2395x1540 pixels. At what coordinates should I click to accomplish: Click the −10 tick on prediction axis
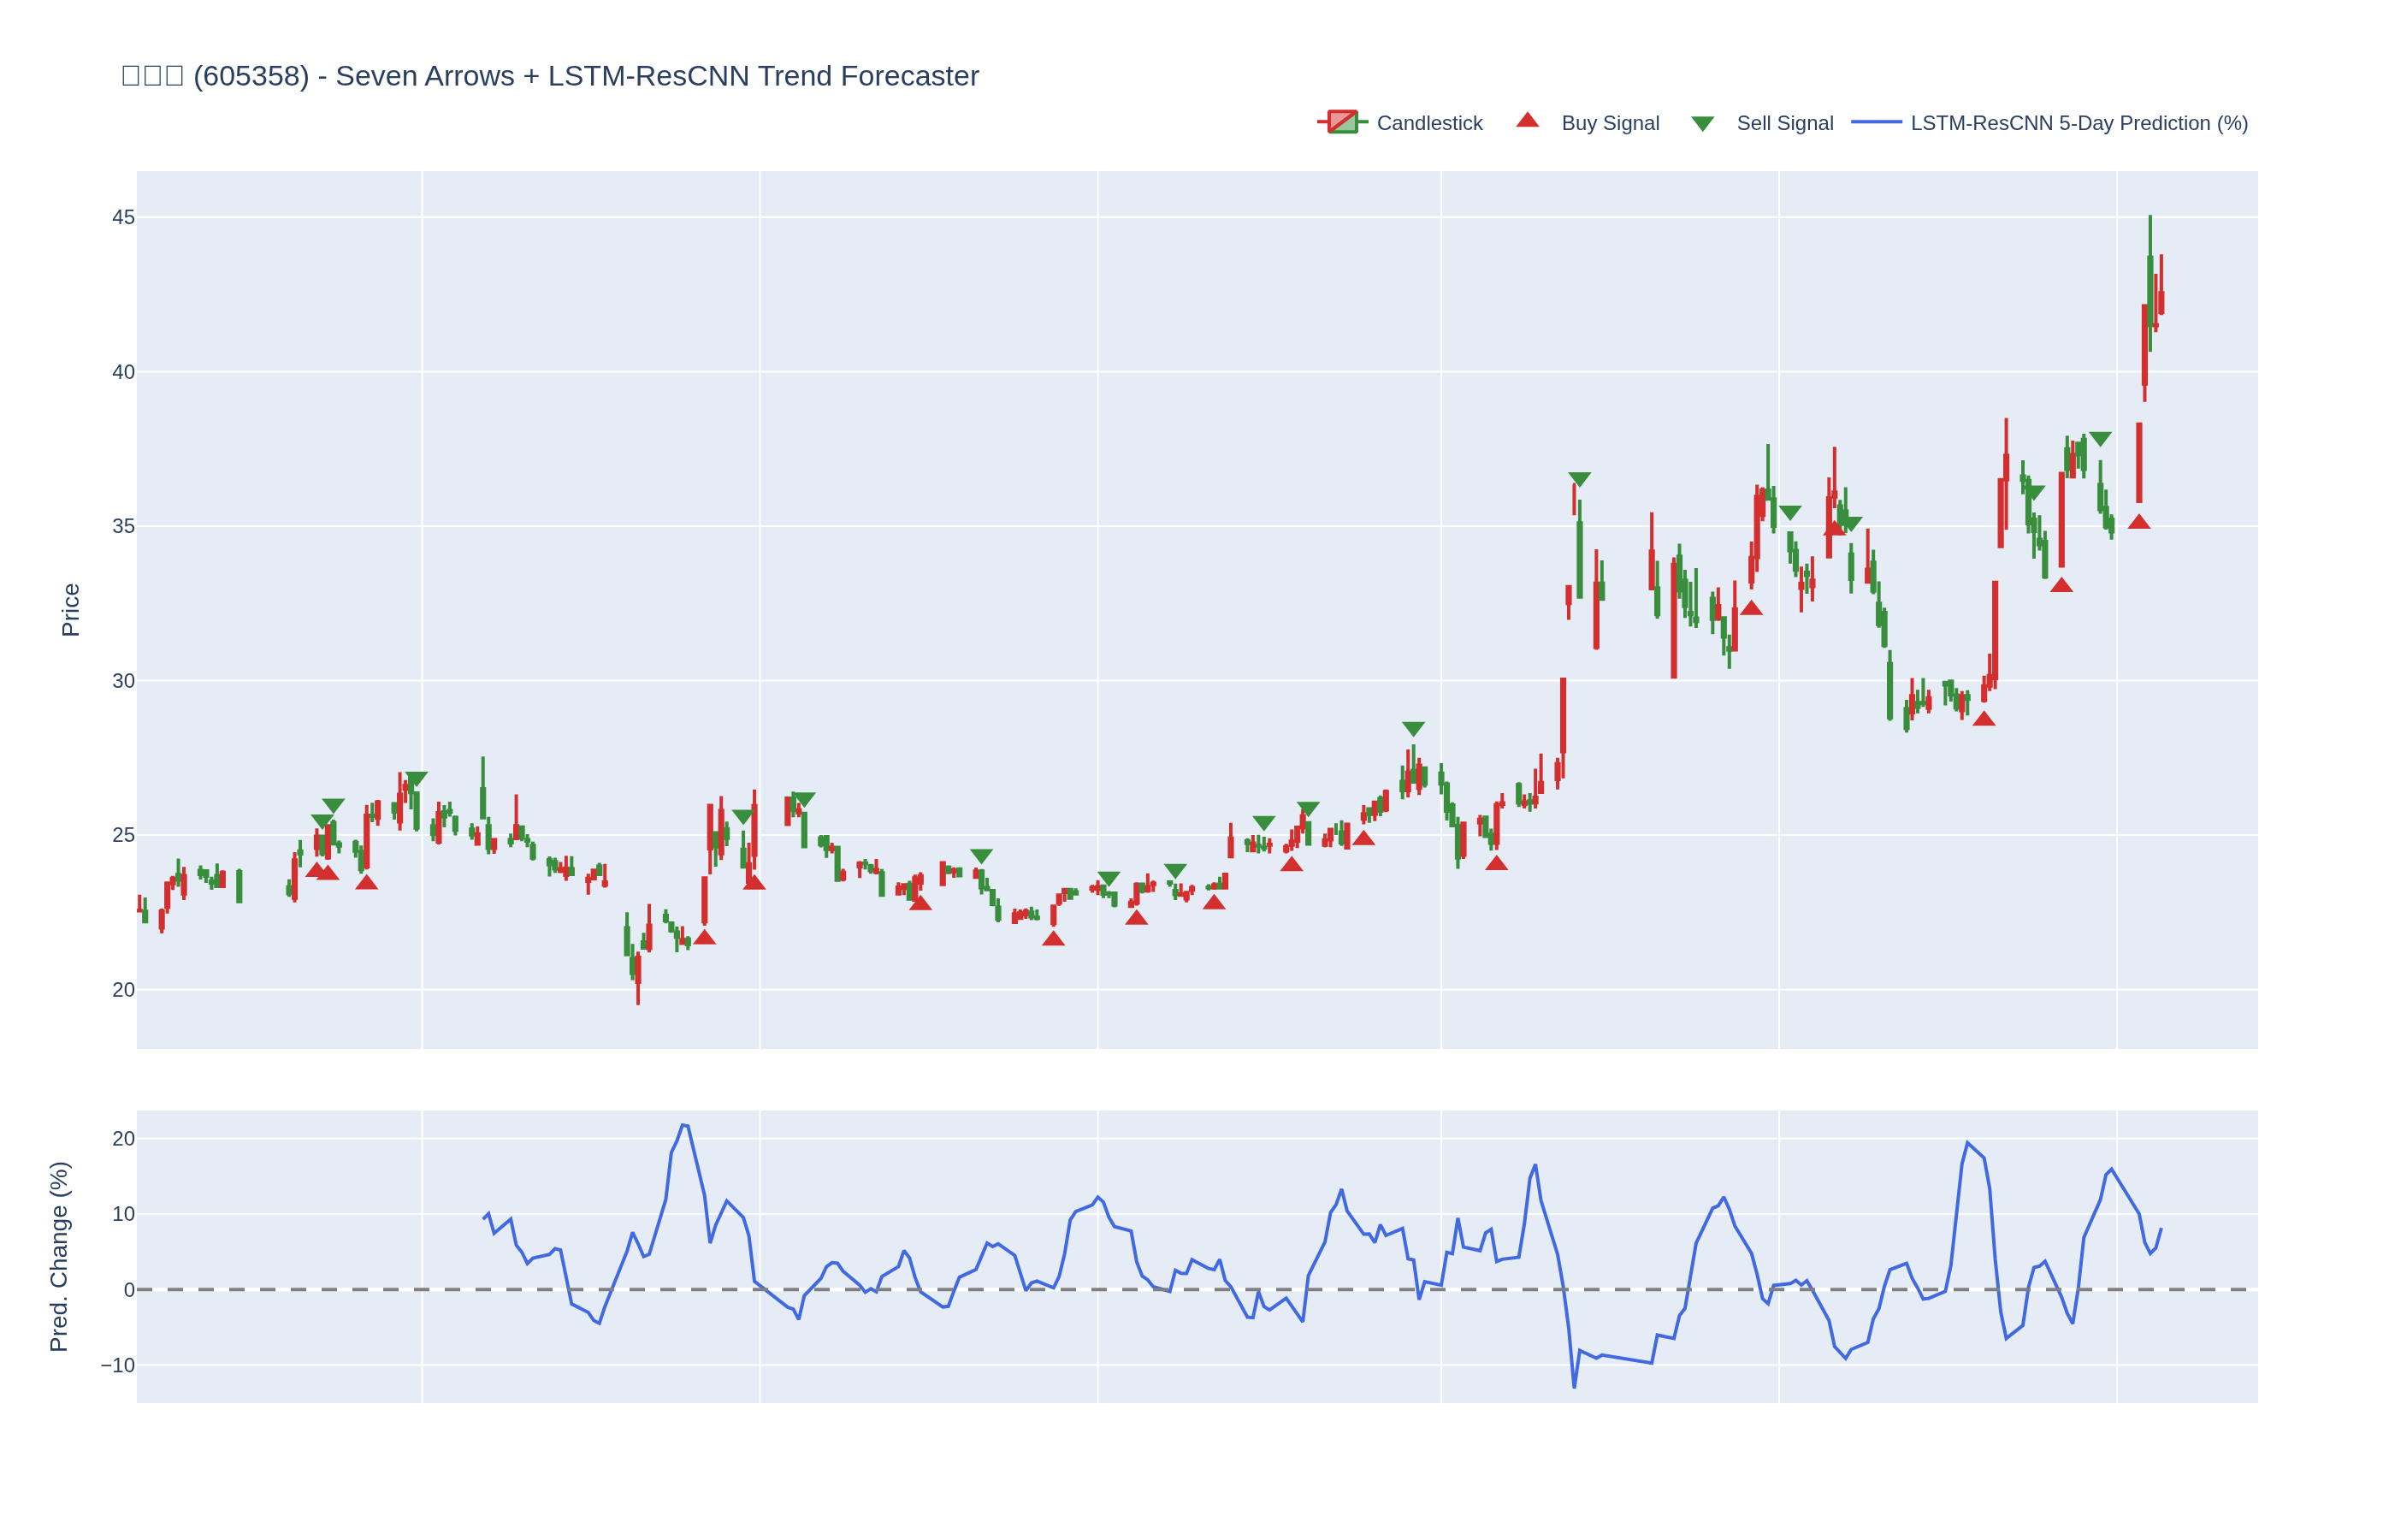coord(118,1365)
